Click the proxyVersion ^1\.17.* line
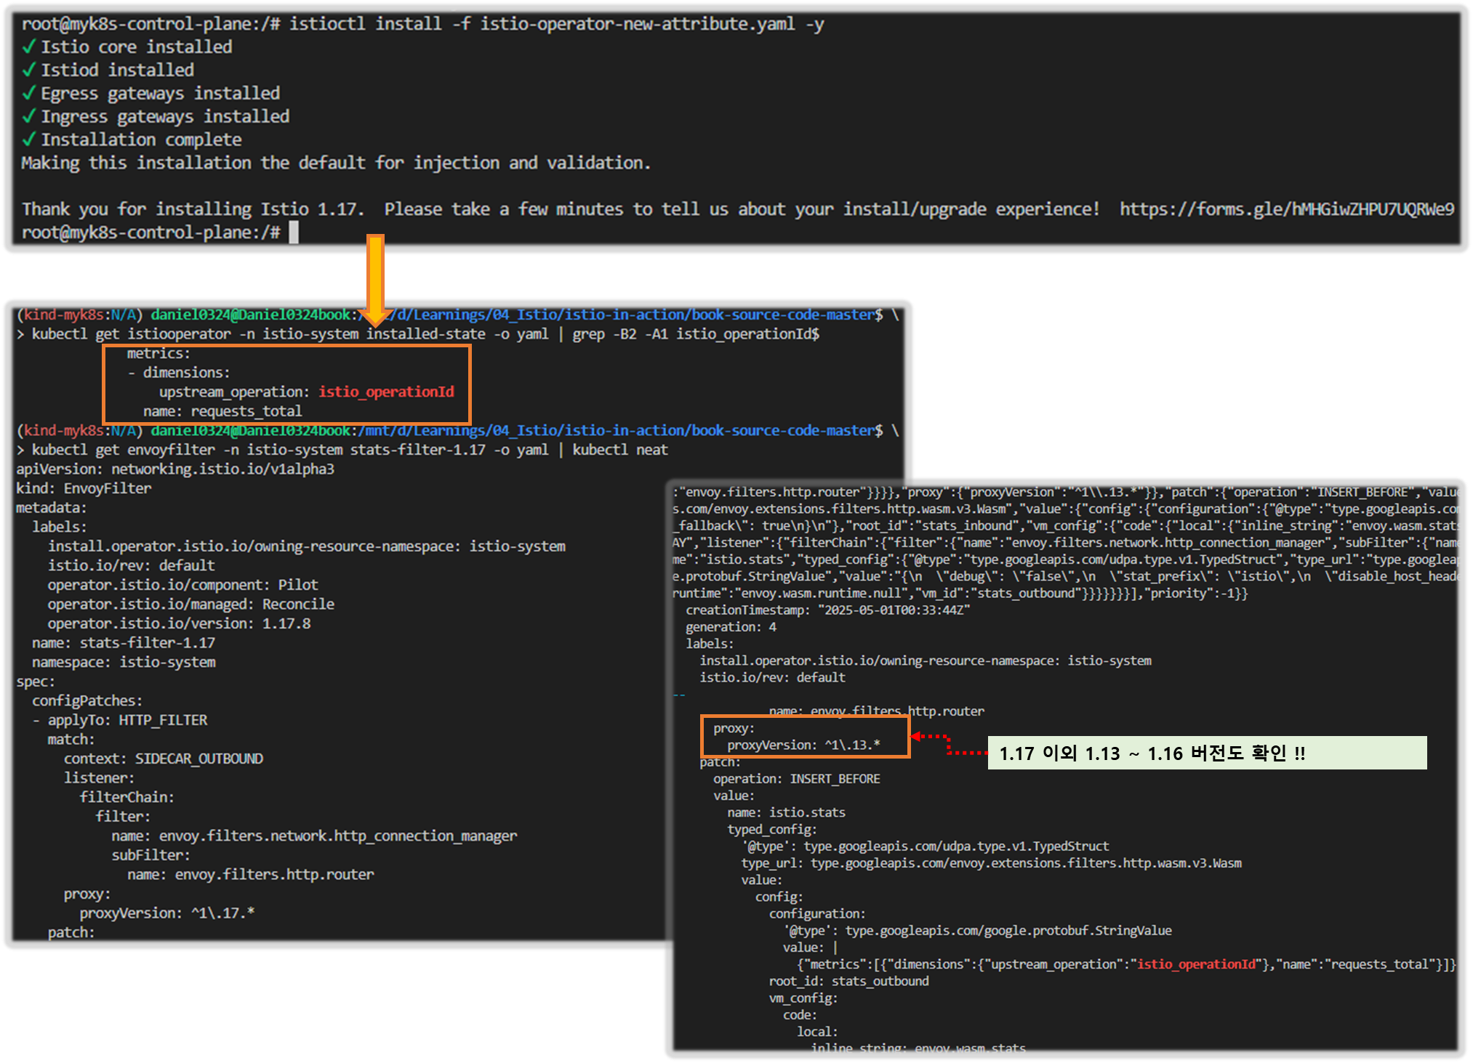 pos(166,913)
